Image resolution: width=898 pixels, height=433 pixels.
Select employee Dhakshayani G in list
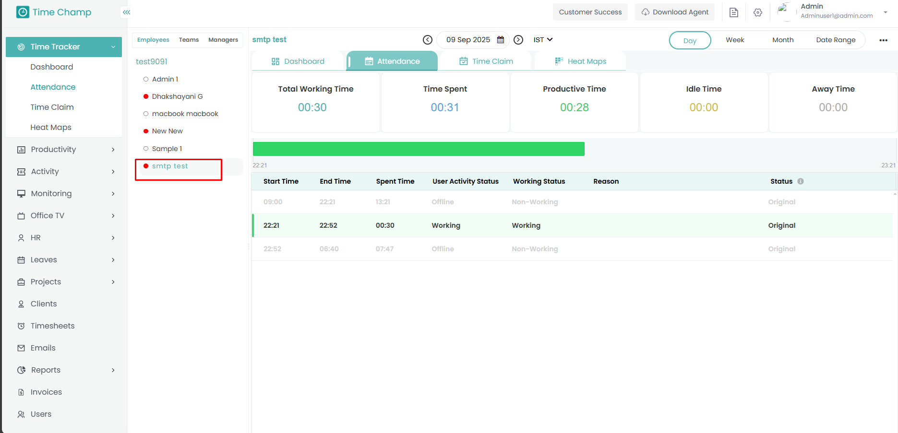177,96
